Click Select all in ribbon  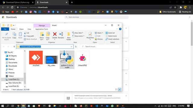110,33
